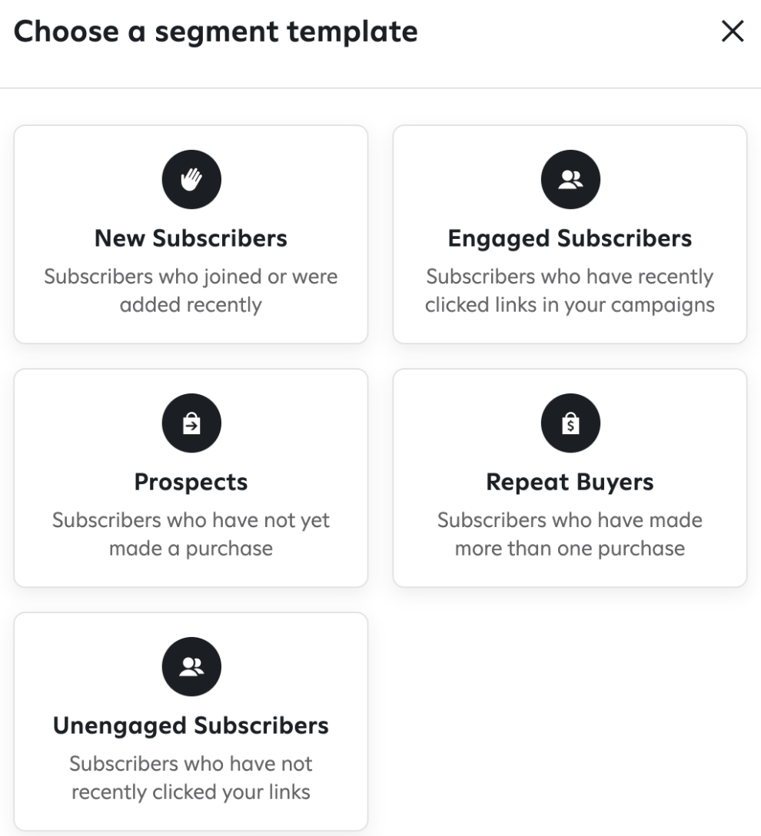Choose the Unengaged Subscribers title

(x=191, y=725)
